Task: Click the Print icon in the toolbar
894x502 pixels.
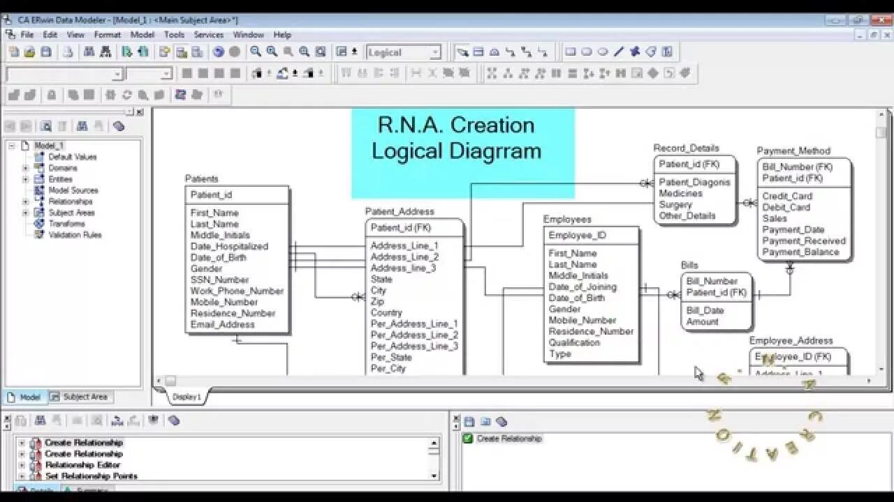Action: [x=68, y=52]
